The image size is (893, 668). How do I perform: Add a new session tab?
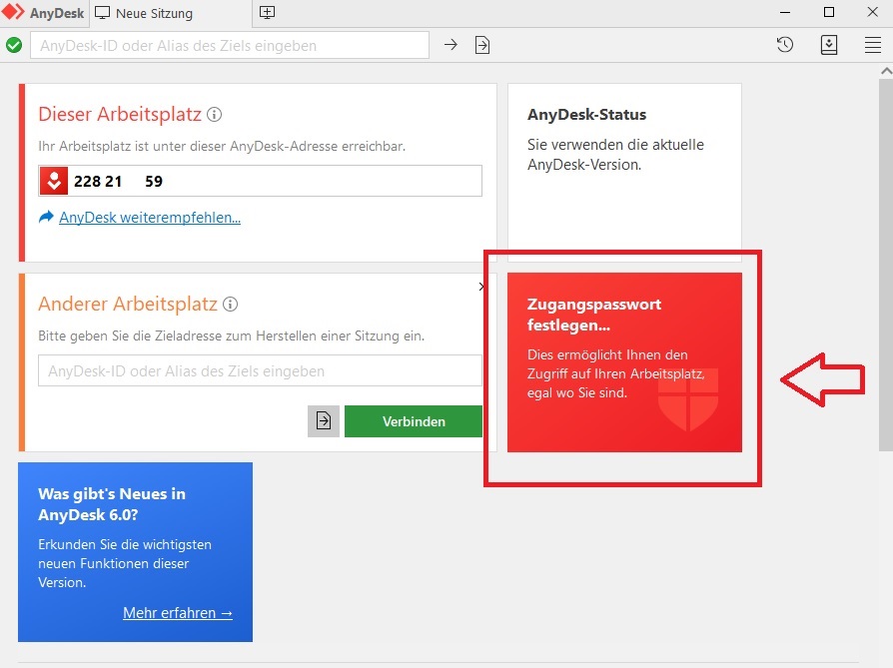click(x=267, y=13)
